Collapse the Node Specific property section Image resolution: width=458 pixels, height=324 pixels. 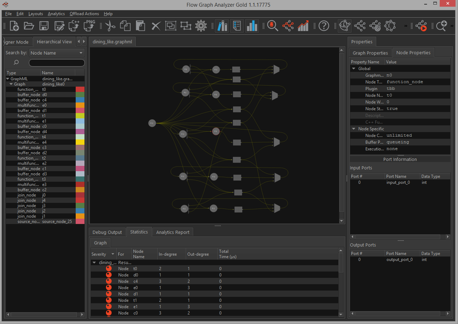point(354,129)
